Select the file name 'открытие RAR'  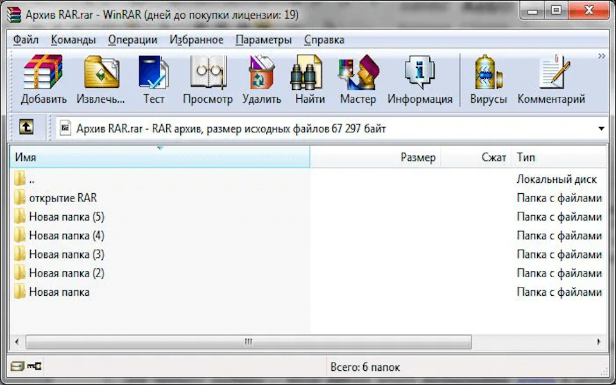(63, 198)
